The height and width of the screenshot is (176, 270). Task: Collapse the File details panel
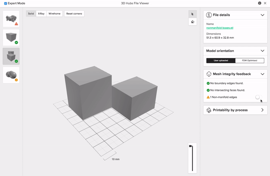point(262,15)
